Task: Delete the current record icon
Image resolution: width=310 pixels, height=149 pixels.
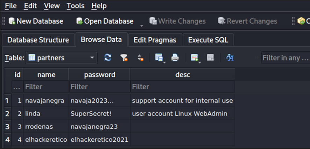Action: click(210, 58)
